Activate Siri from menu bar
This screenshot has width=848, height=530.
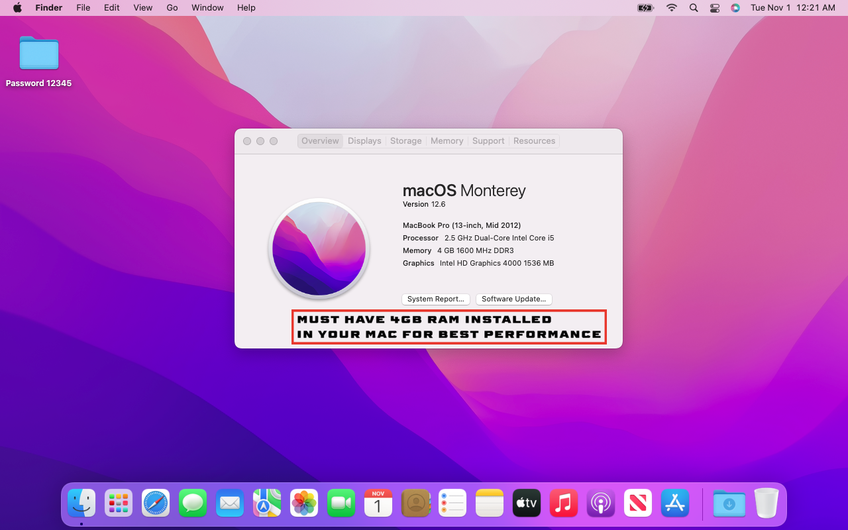(735, 8)
